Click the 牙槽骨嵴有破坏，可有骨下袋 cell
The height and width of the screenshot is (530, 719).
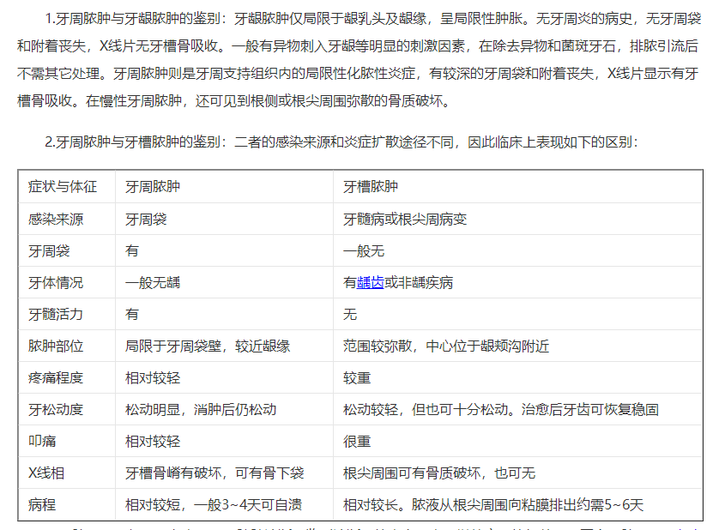coord(214,473)
